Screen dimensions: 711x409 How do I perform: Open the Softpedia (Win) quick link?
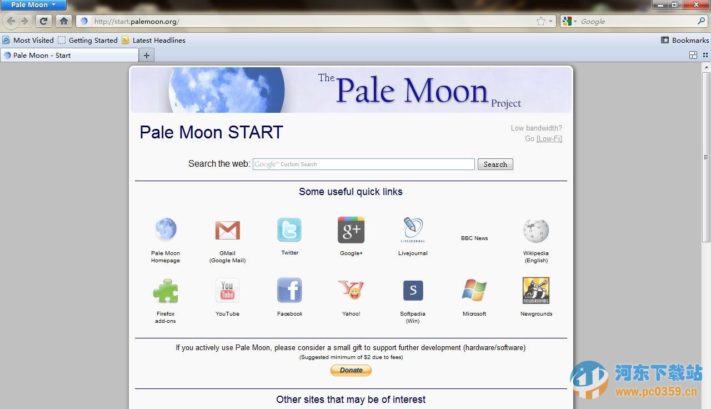tap(413, 290)
